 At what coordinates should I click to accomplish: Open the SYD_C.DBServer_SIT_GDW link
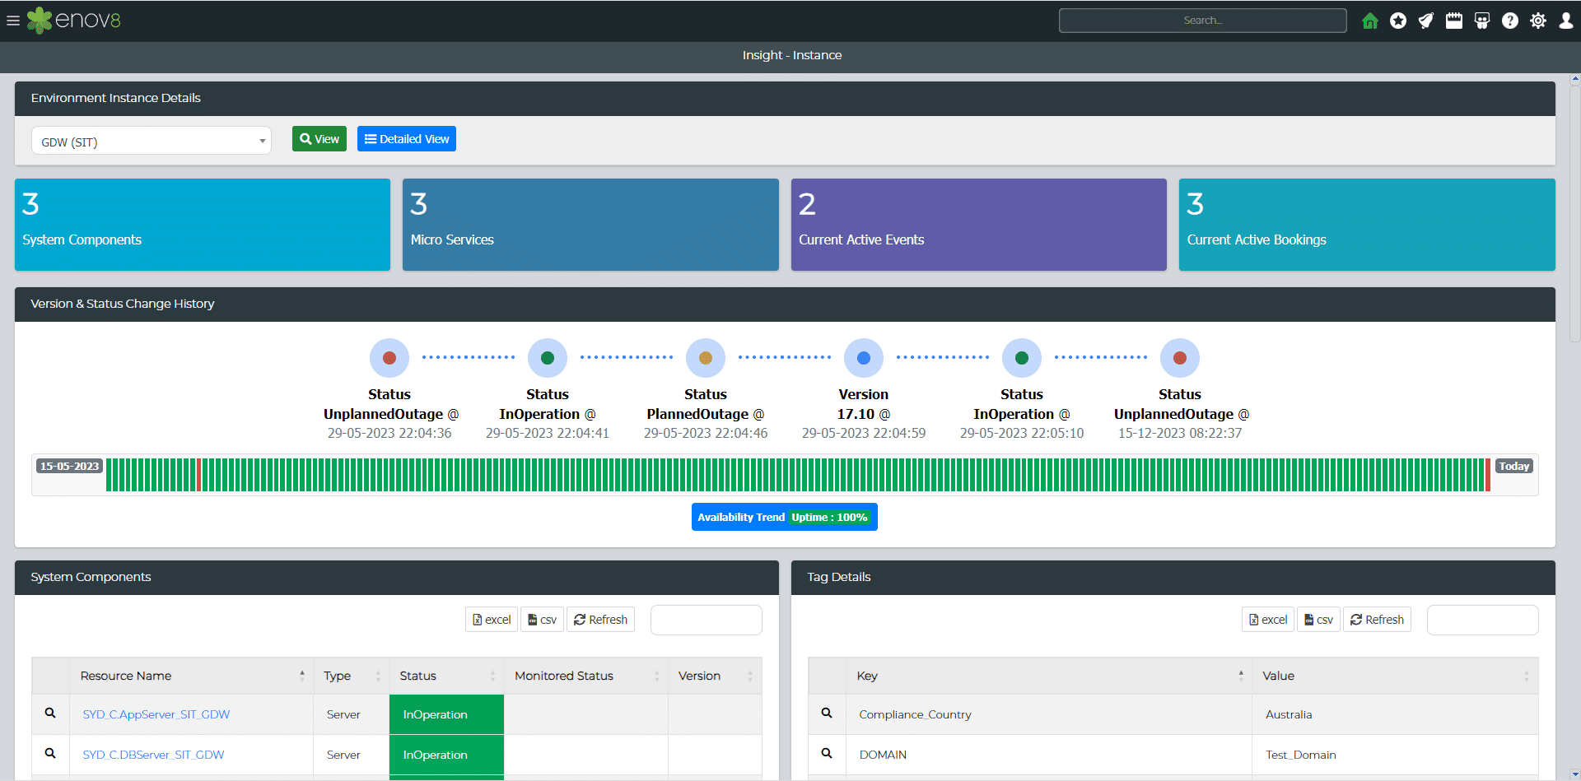click(152, 754)
